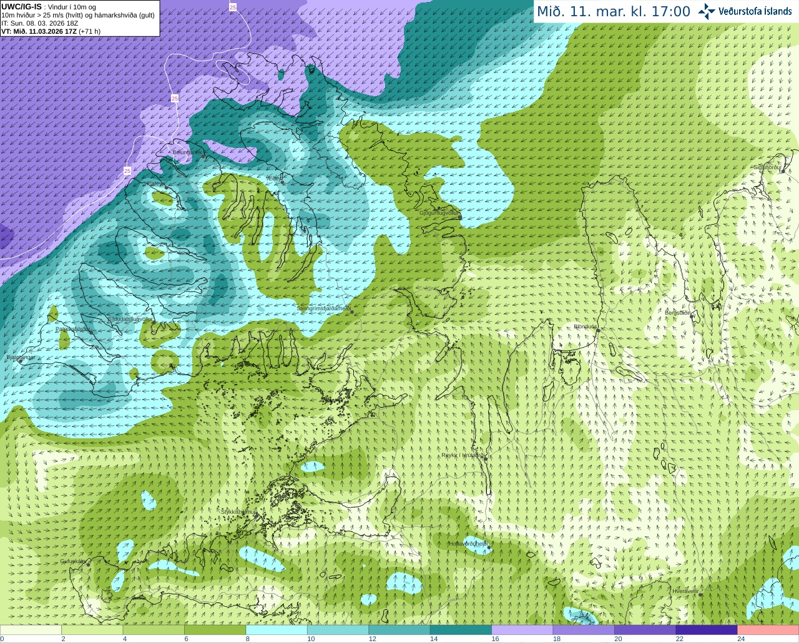
Task: Click the legend scale number 24
Action: [x=741, y=639]
